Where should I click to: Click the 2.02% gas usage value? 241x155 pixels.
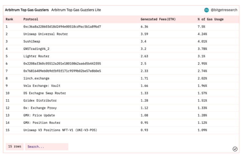click(x=202, y=78)
